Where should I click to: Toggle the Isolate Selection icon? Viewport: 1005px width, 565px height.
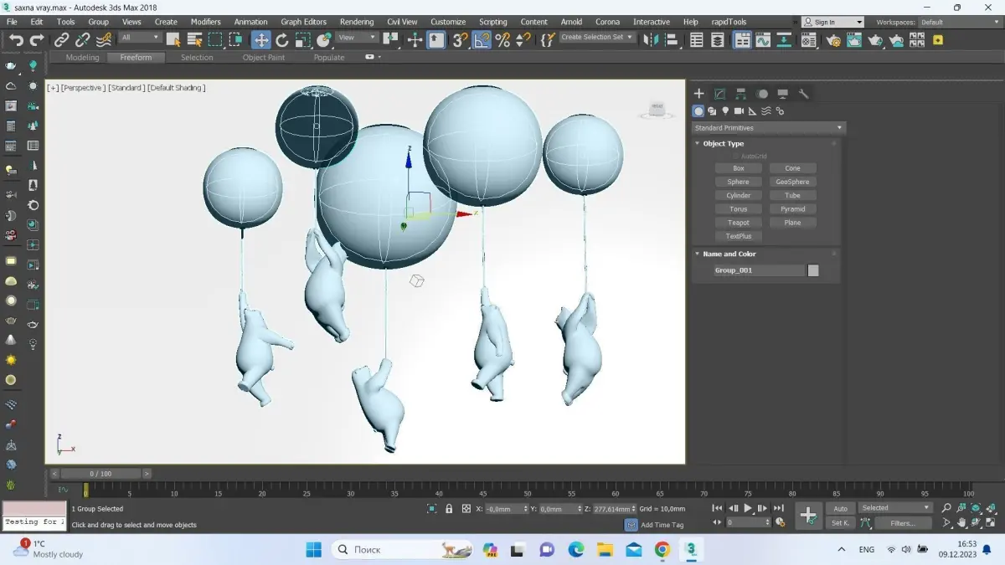432,509
